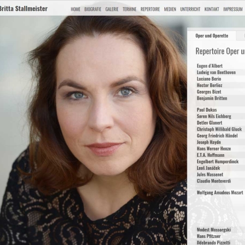Open the HOME menu item

(76, 9)
